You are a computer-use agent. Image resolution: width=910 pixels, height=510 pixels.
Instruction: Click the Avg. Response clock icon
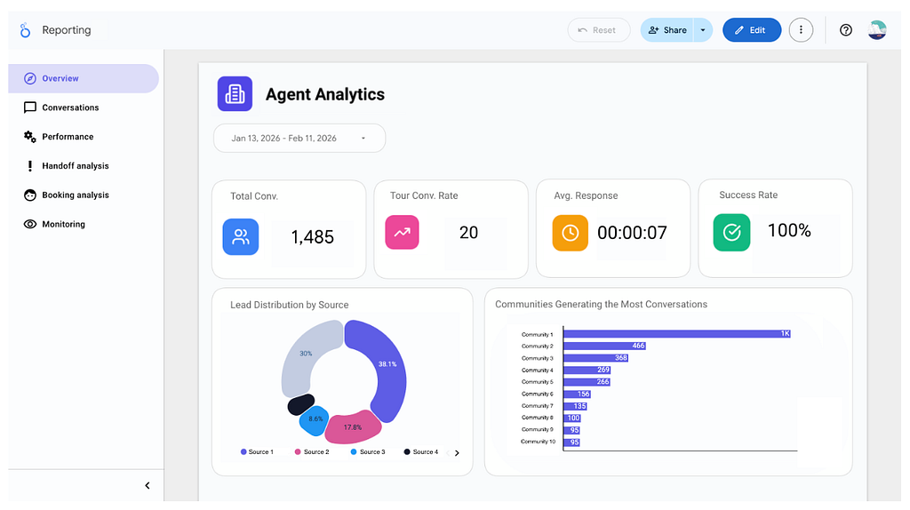click(x=570, y=233)
